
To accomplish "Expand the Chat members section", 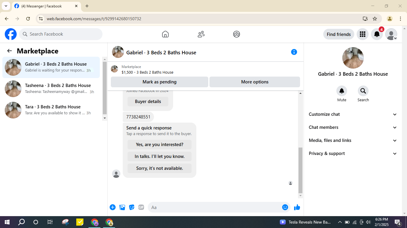I will click(x=353, y=127).
